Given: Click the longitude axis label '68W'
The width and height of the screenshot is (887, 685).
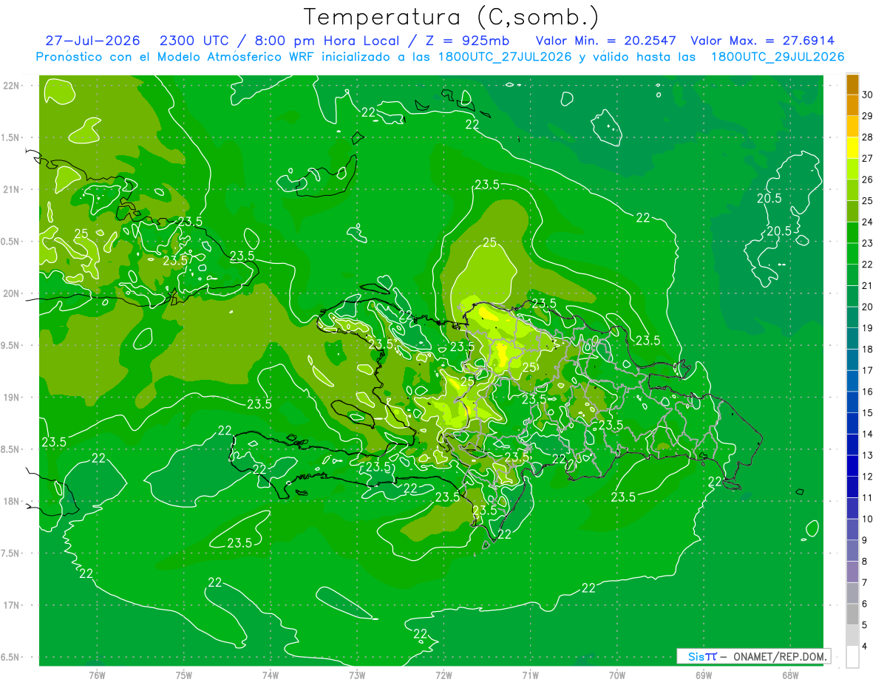Looking at the screenshot, I should tap(790, 675).
